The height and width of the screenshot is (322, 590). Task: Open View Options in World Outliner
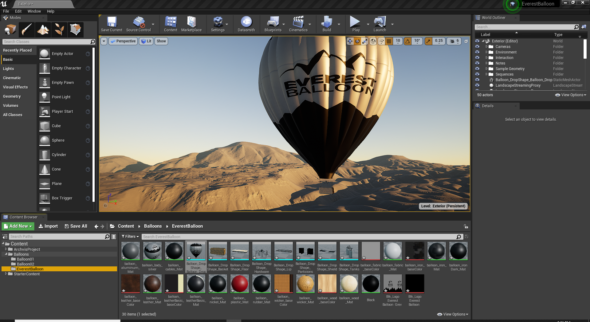[571, 95]
